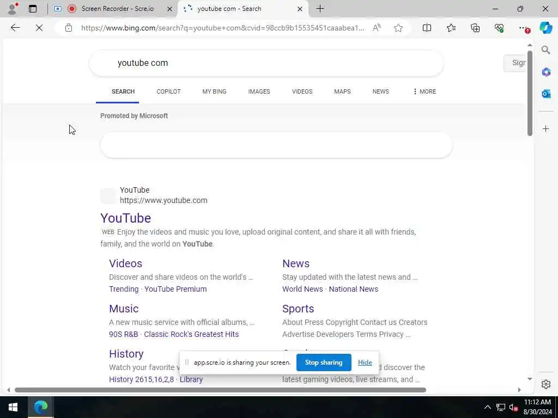Screen dimensions: 558x418
Task: Switch to VIDEOS results
Action: point(302,91)
